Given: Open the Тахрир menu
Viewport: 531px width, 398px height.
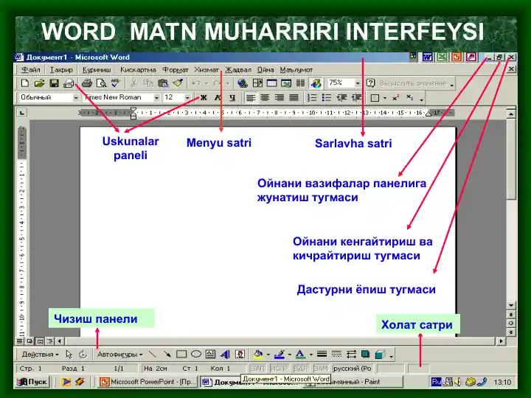Looking at the screenshot, I should click(x=61, y=70).
